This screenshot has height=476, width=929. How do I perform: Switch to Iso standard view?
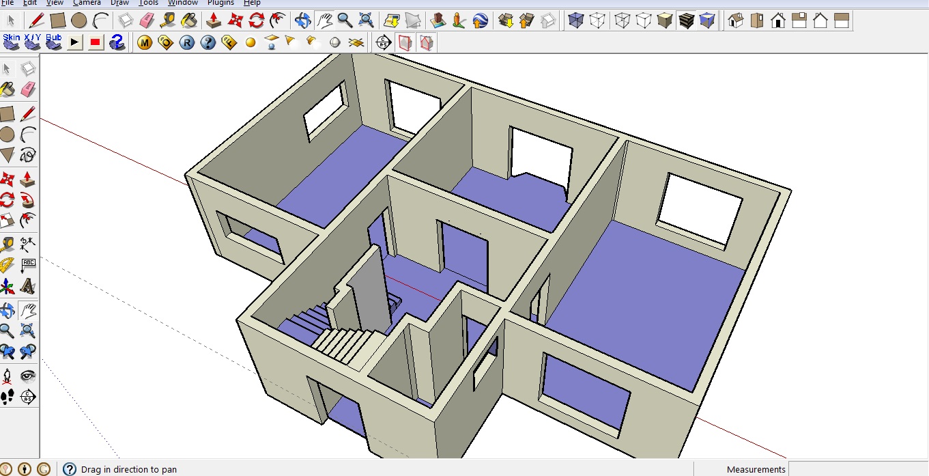736,20
